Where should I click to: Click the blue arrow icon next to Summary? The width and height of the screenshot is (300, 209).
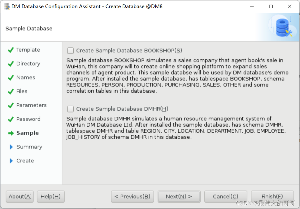click(x=11, y=147)
